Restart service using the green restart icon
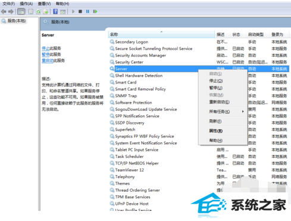This screenshot has width=291, height=221. click(95, 11)
